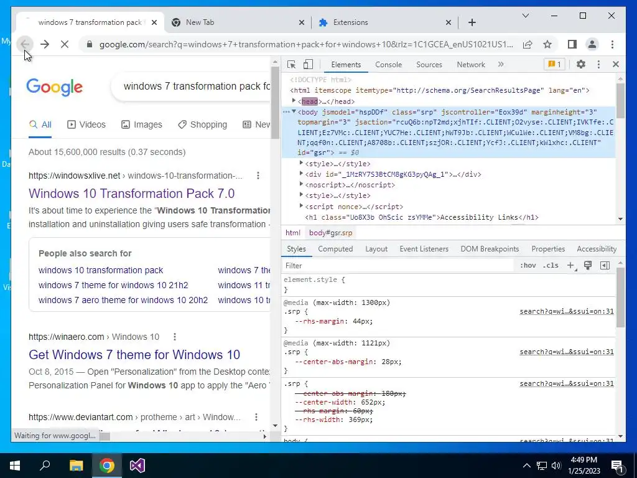The height and width of the screenshot is (478, 637).
Task: Open options for the winaero.com result
Action: (x=175, y=337)
